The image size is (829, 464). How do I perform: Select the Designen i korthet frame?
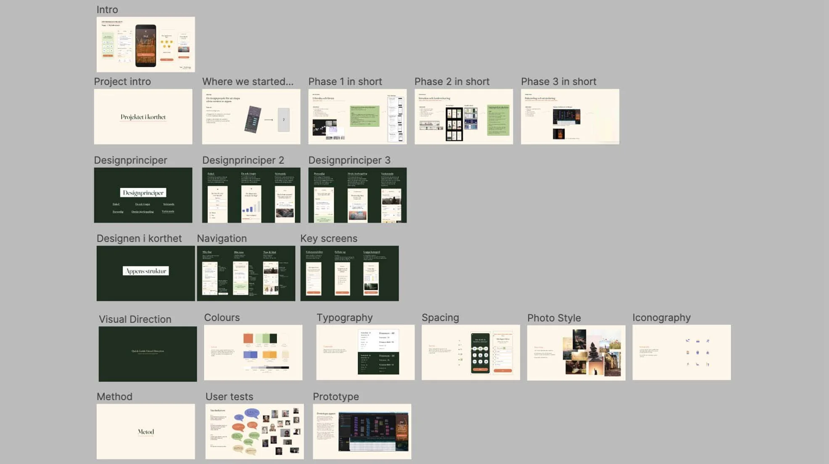[x=145, y=273]
